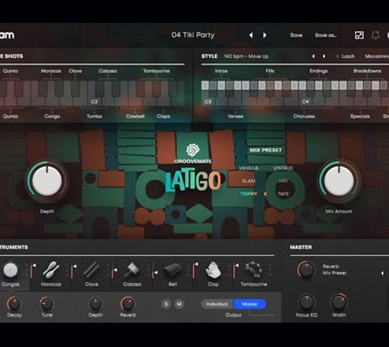This screenshot has width=389, height=347.
Task: Click the Endings pattern group label
Action: point(319,71)
